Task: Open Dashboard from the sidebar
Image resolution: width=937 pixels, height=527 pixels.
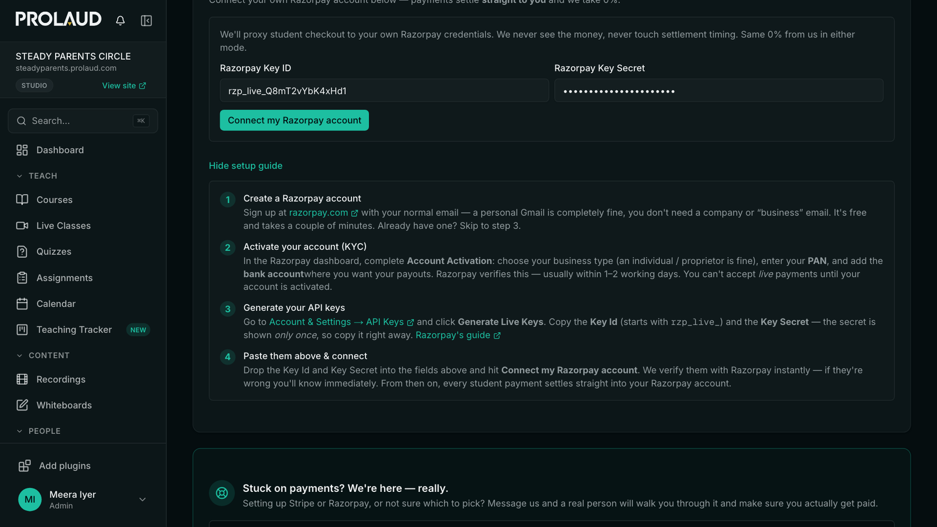Action: (83, 150)
